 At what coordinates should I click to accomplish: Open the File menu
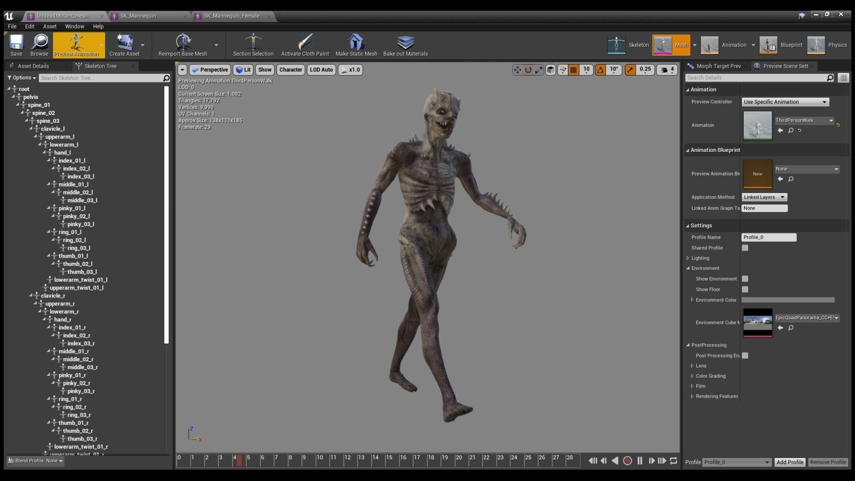click(12, 26)
